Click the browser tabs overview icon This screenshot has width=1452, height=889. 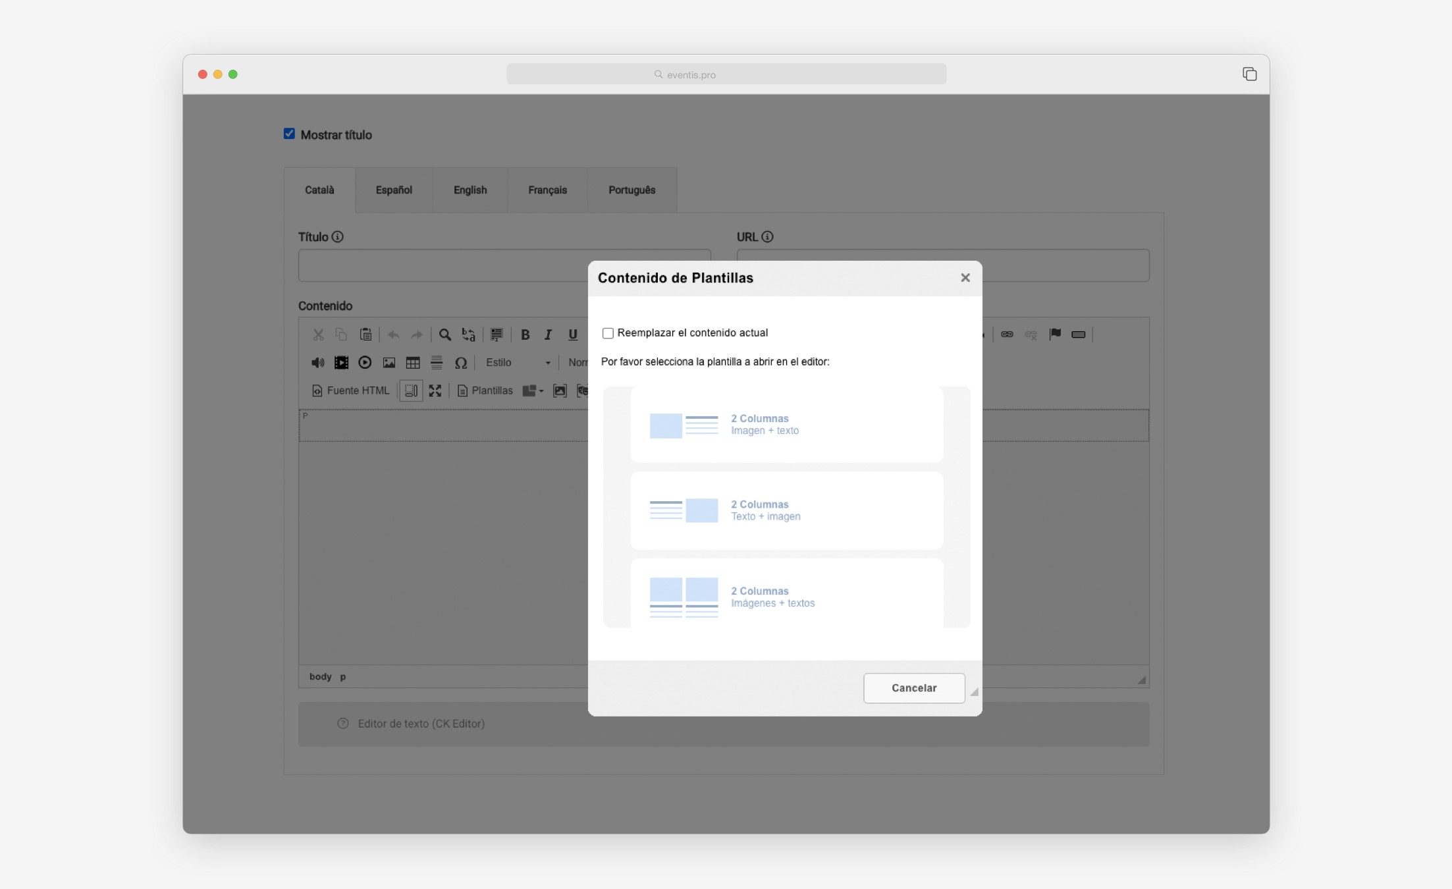pos(1249,74)
